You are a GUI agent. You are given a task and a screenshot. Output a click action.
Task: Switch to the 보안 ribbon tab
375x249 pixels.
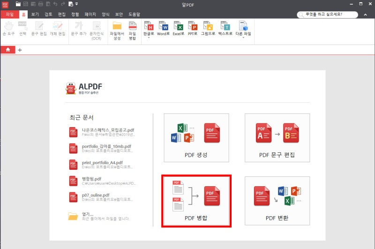119,15
